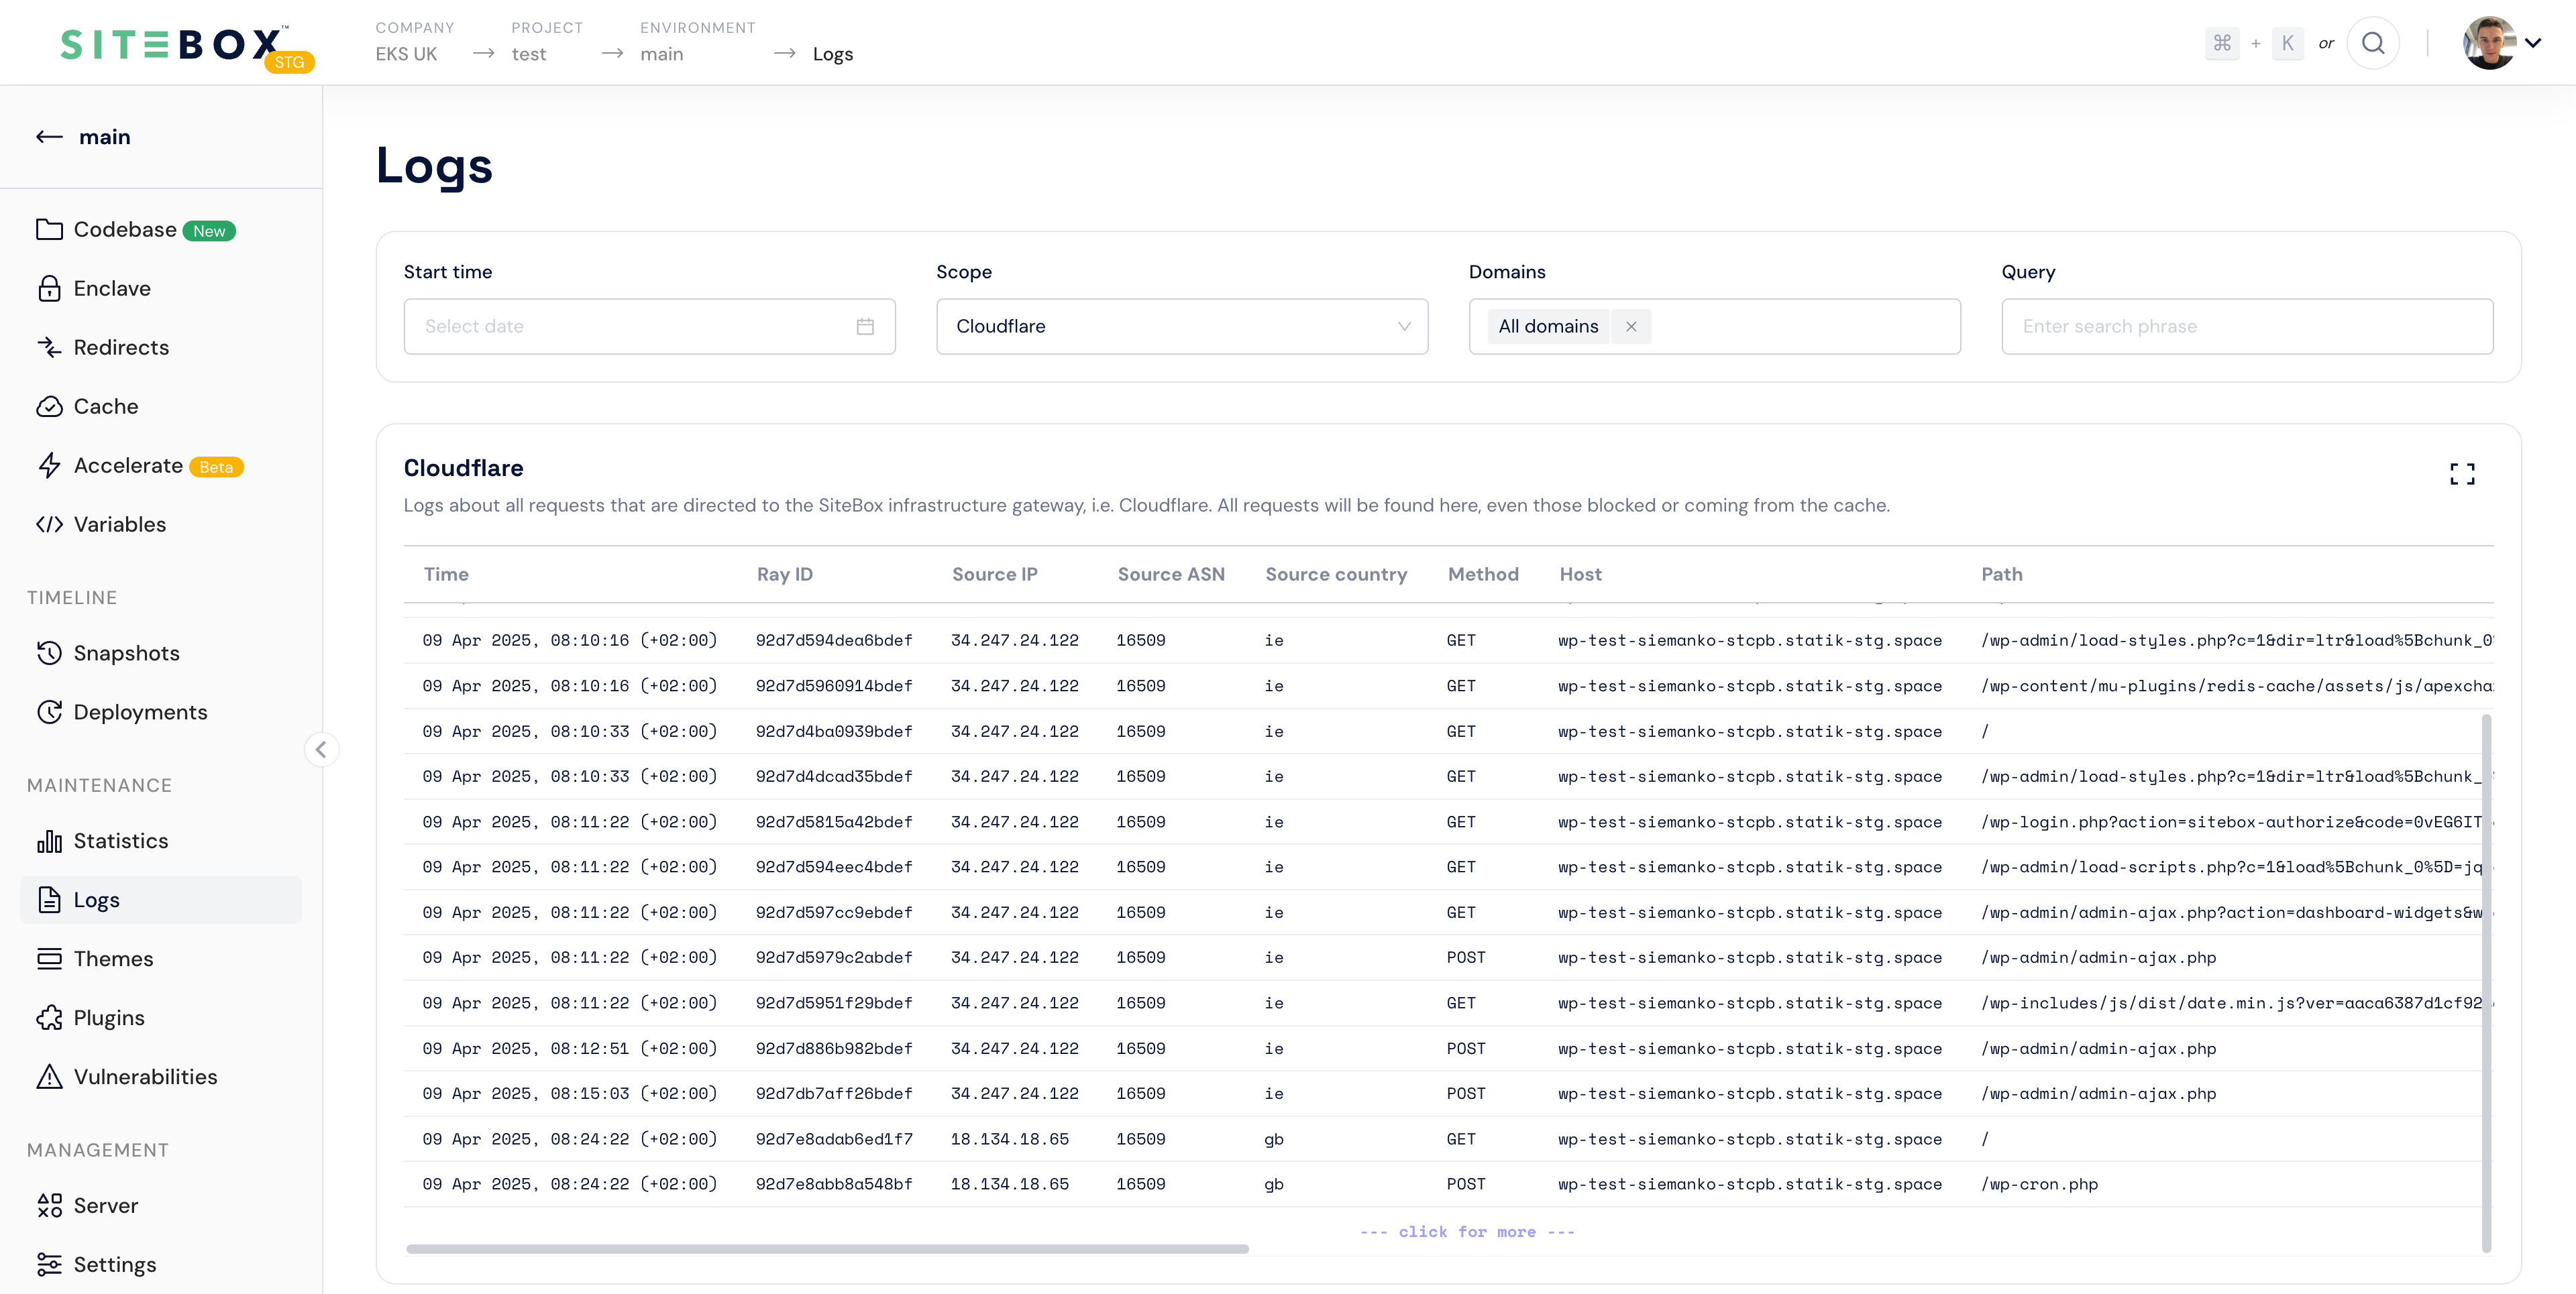Click the Start time date field
The height and width of the screenshot is (1294, 2576).
(x=650, y=327)
